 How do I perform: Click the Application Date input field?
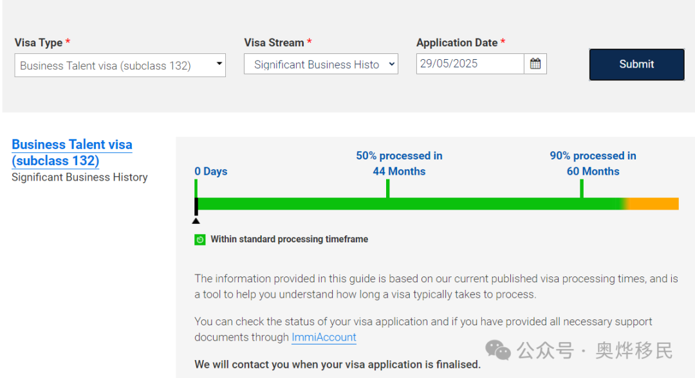coord(470,64)
